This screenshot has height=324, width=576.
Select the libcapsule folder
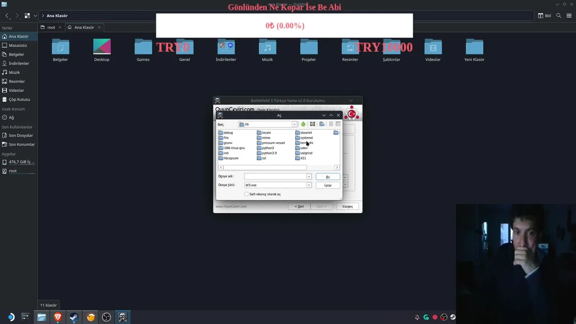point(229,158)
